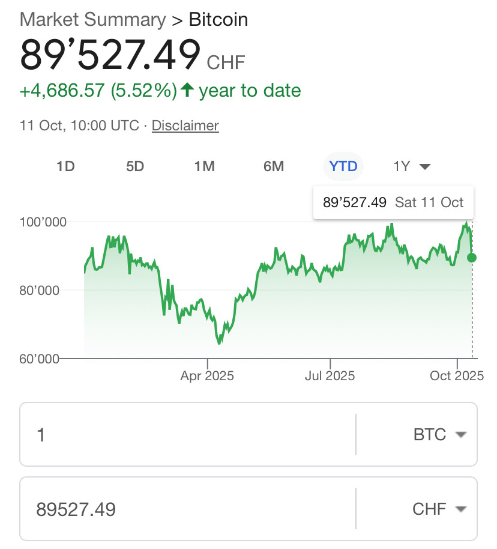The width and height of the screenshot is (497, 549).
Task: Open the CHF currency dropdown
Action: pos(439,509)
